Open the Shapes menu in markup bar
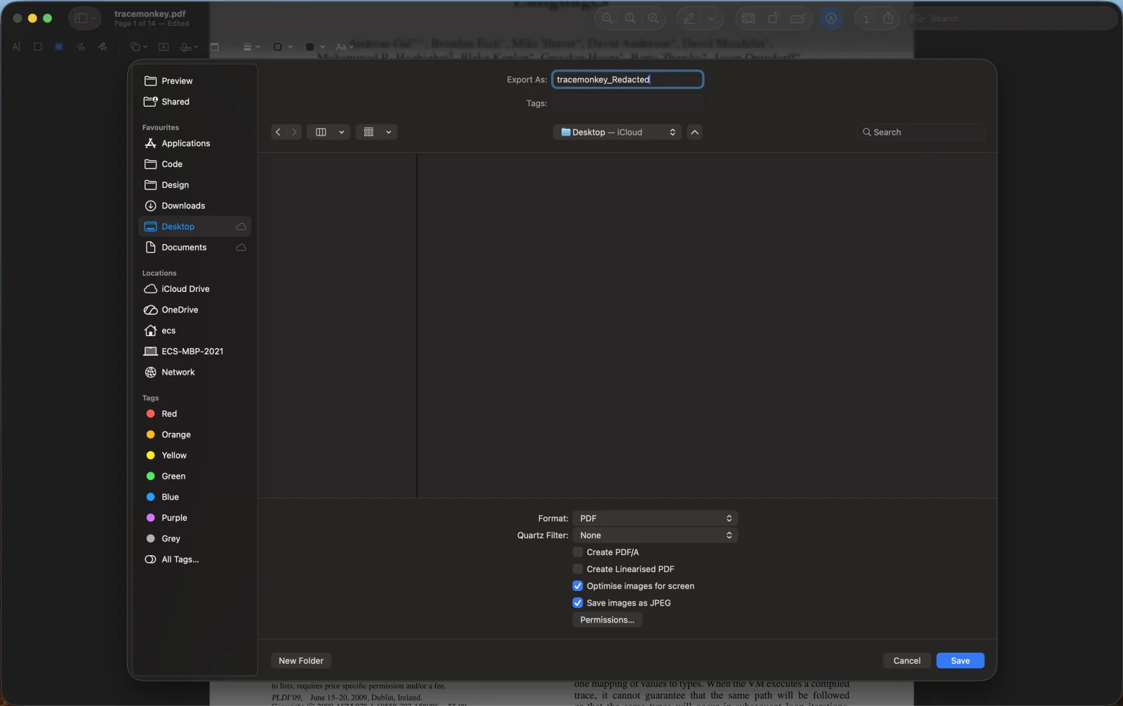Screen dimensions: 1123x706 click(138, 47)
